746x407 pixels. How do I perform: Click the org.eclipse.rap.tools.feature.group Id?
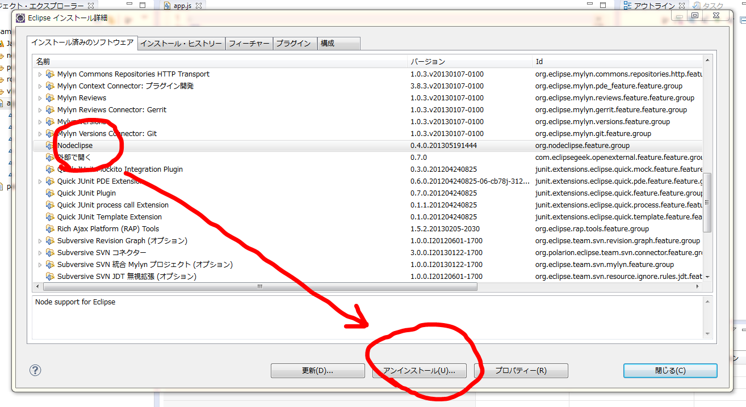(592, 229)
